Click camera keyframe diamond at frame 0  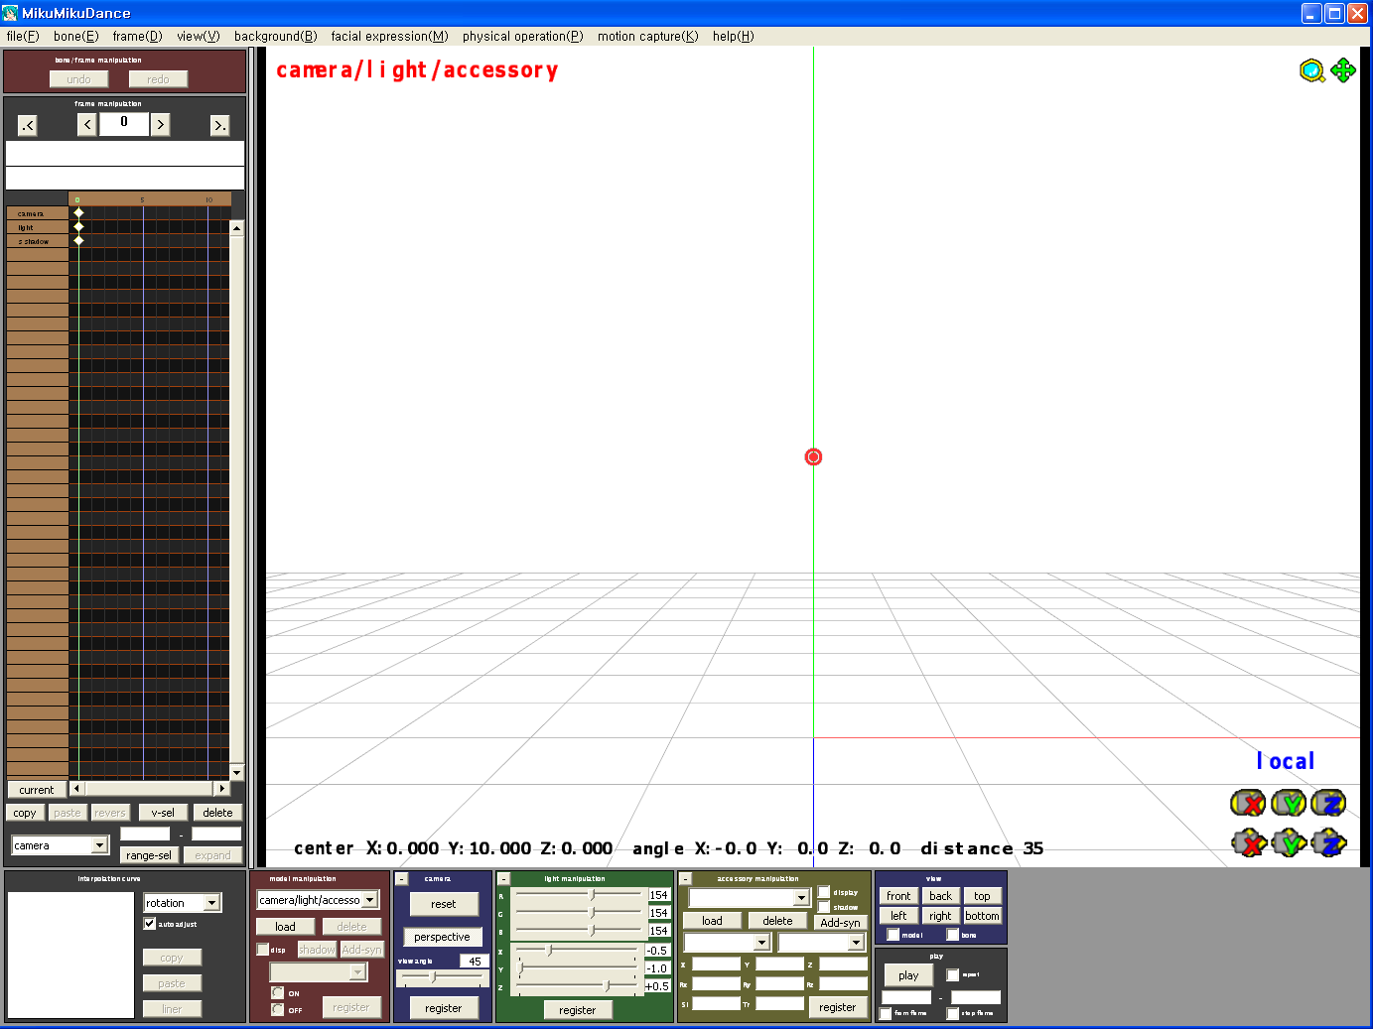coord(78,212)
